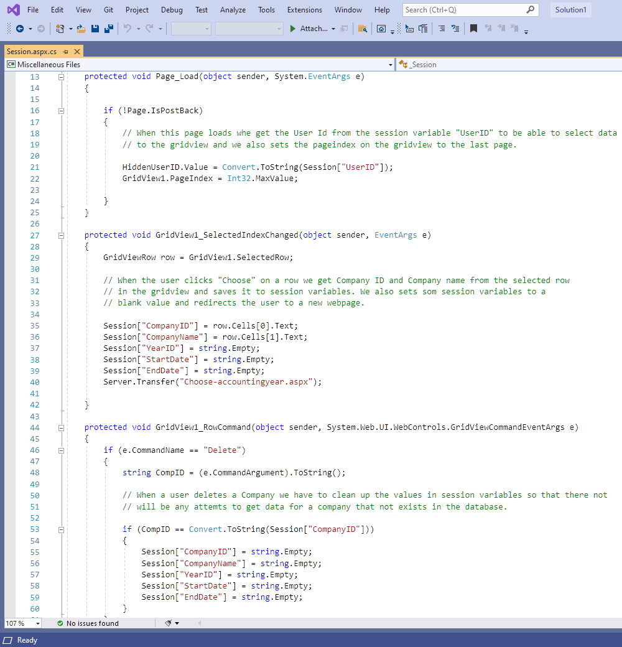Comment out the selected lines icon
Screen dimensions: 622x647
pos(442,29)
